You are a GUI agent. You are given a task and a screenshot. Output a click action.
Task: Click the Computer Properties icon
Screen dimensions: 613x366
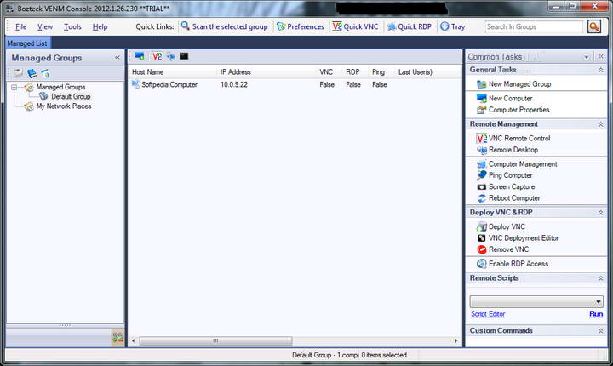pos(482,110)
